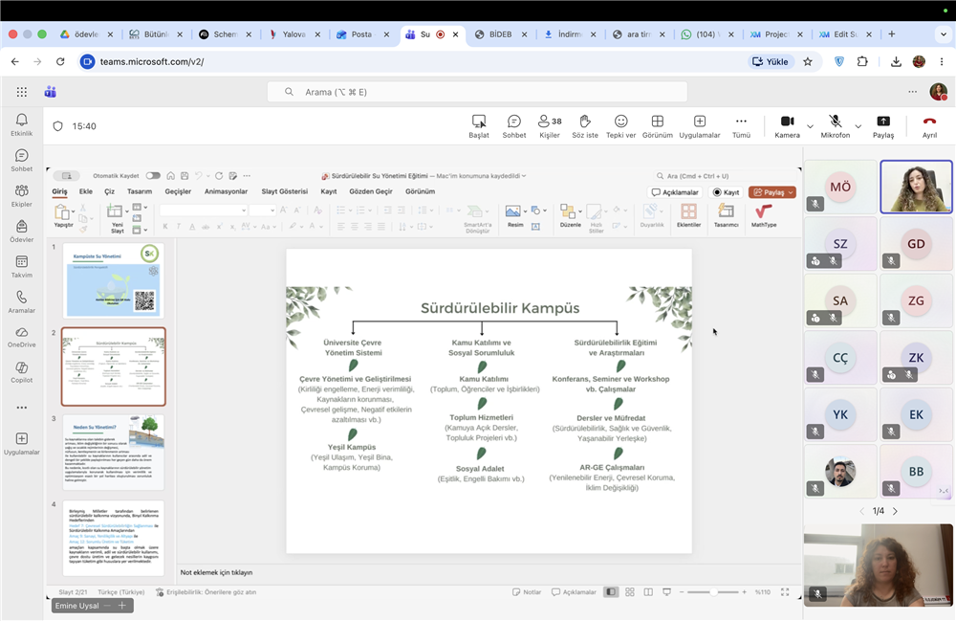This screenshot has width=956, height=621.
Task: Open Ekle ribbon tab
Action: 86,191
